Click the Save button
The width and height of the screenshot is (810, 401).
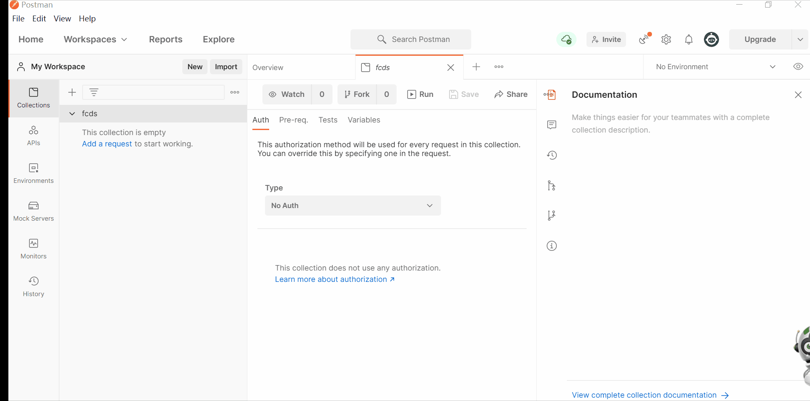(464, 94)
